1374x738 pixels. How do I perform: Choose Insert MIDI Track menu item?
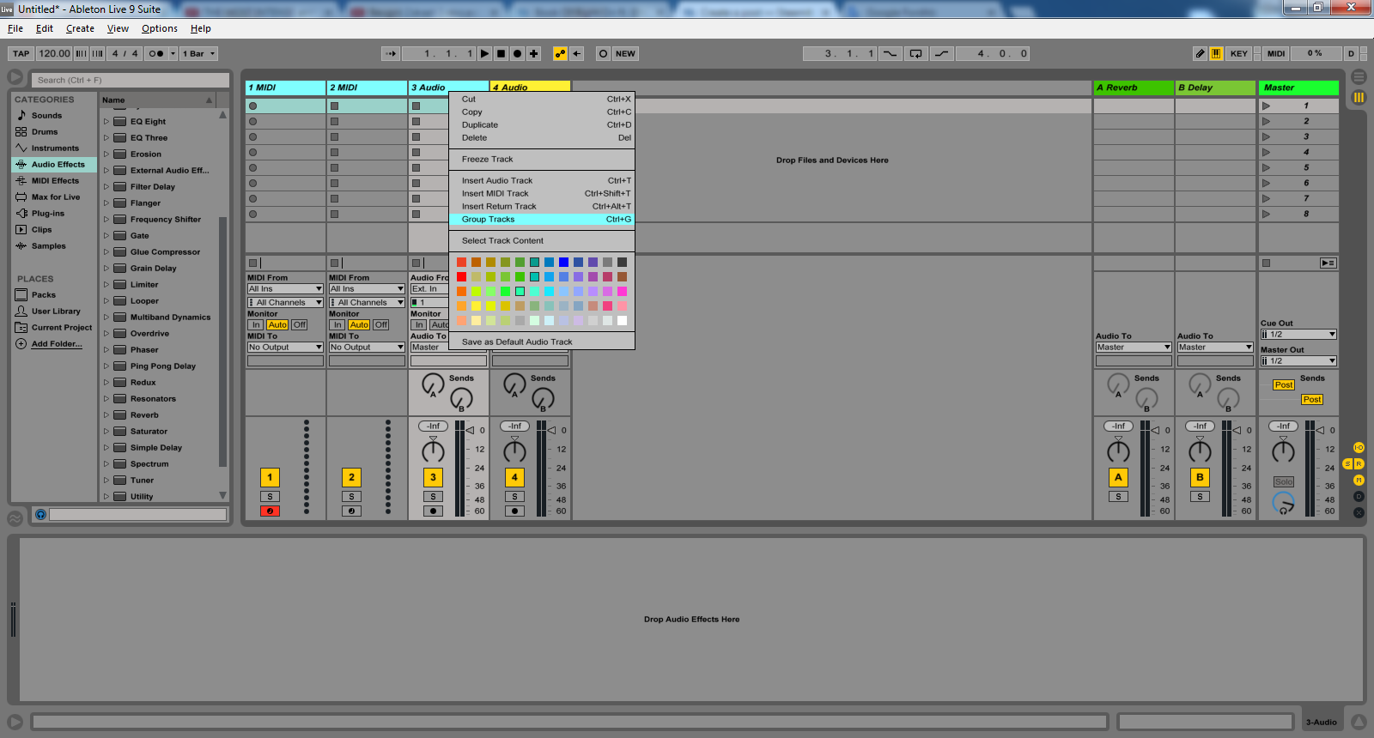(x=542, y=194)
